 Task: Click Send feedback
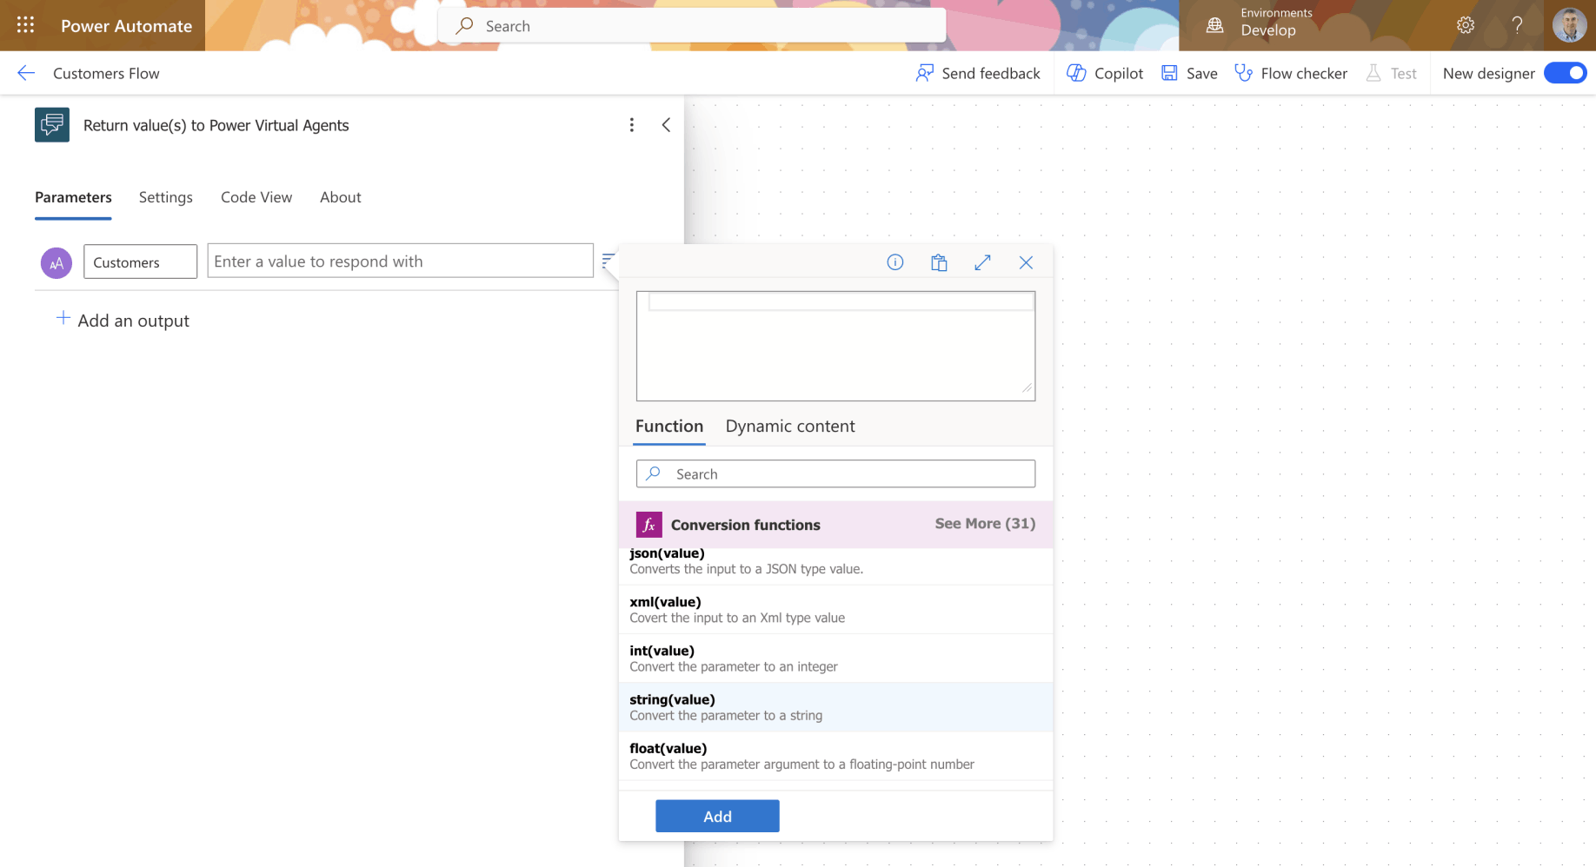(978, 73)
